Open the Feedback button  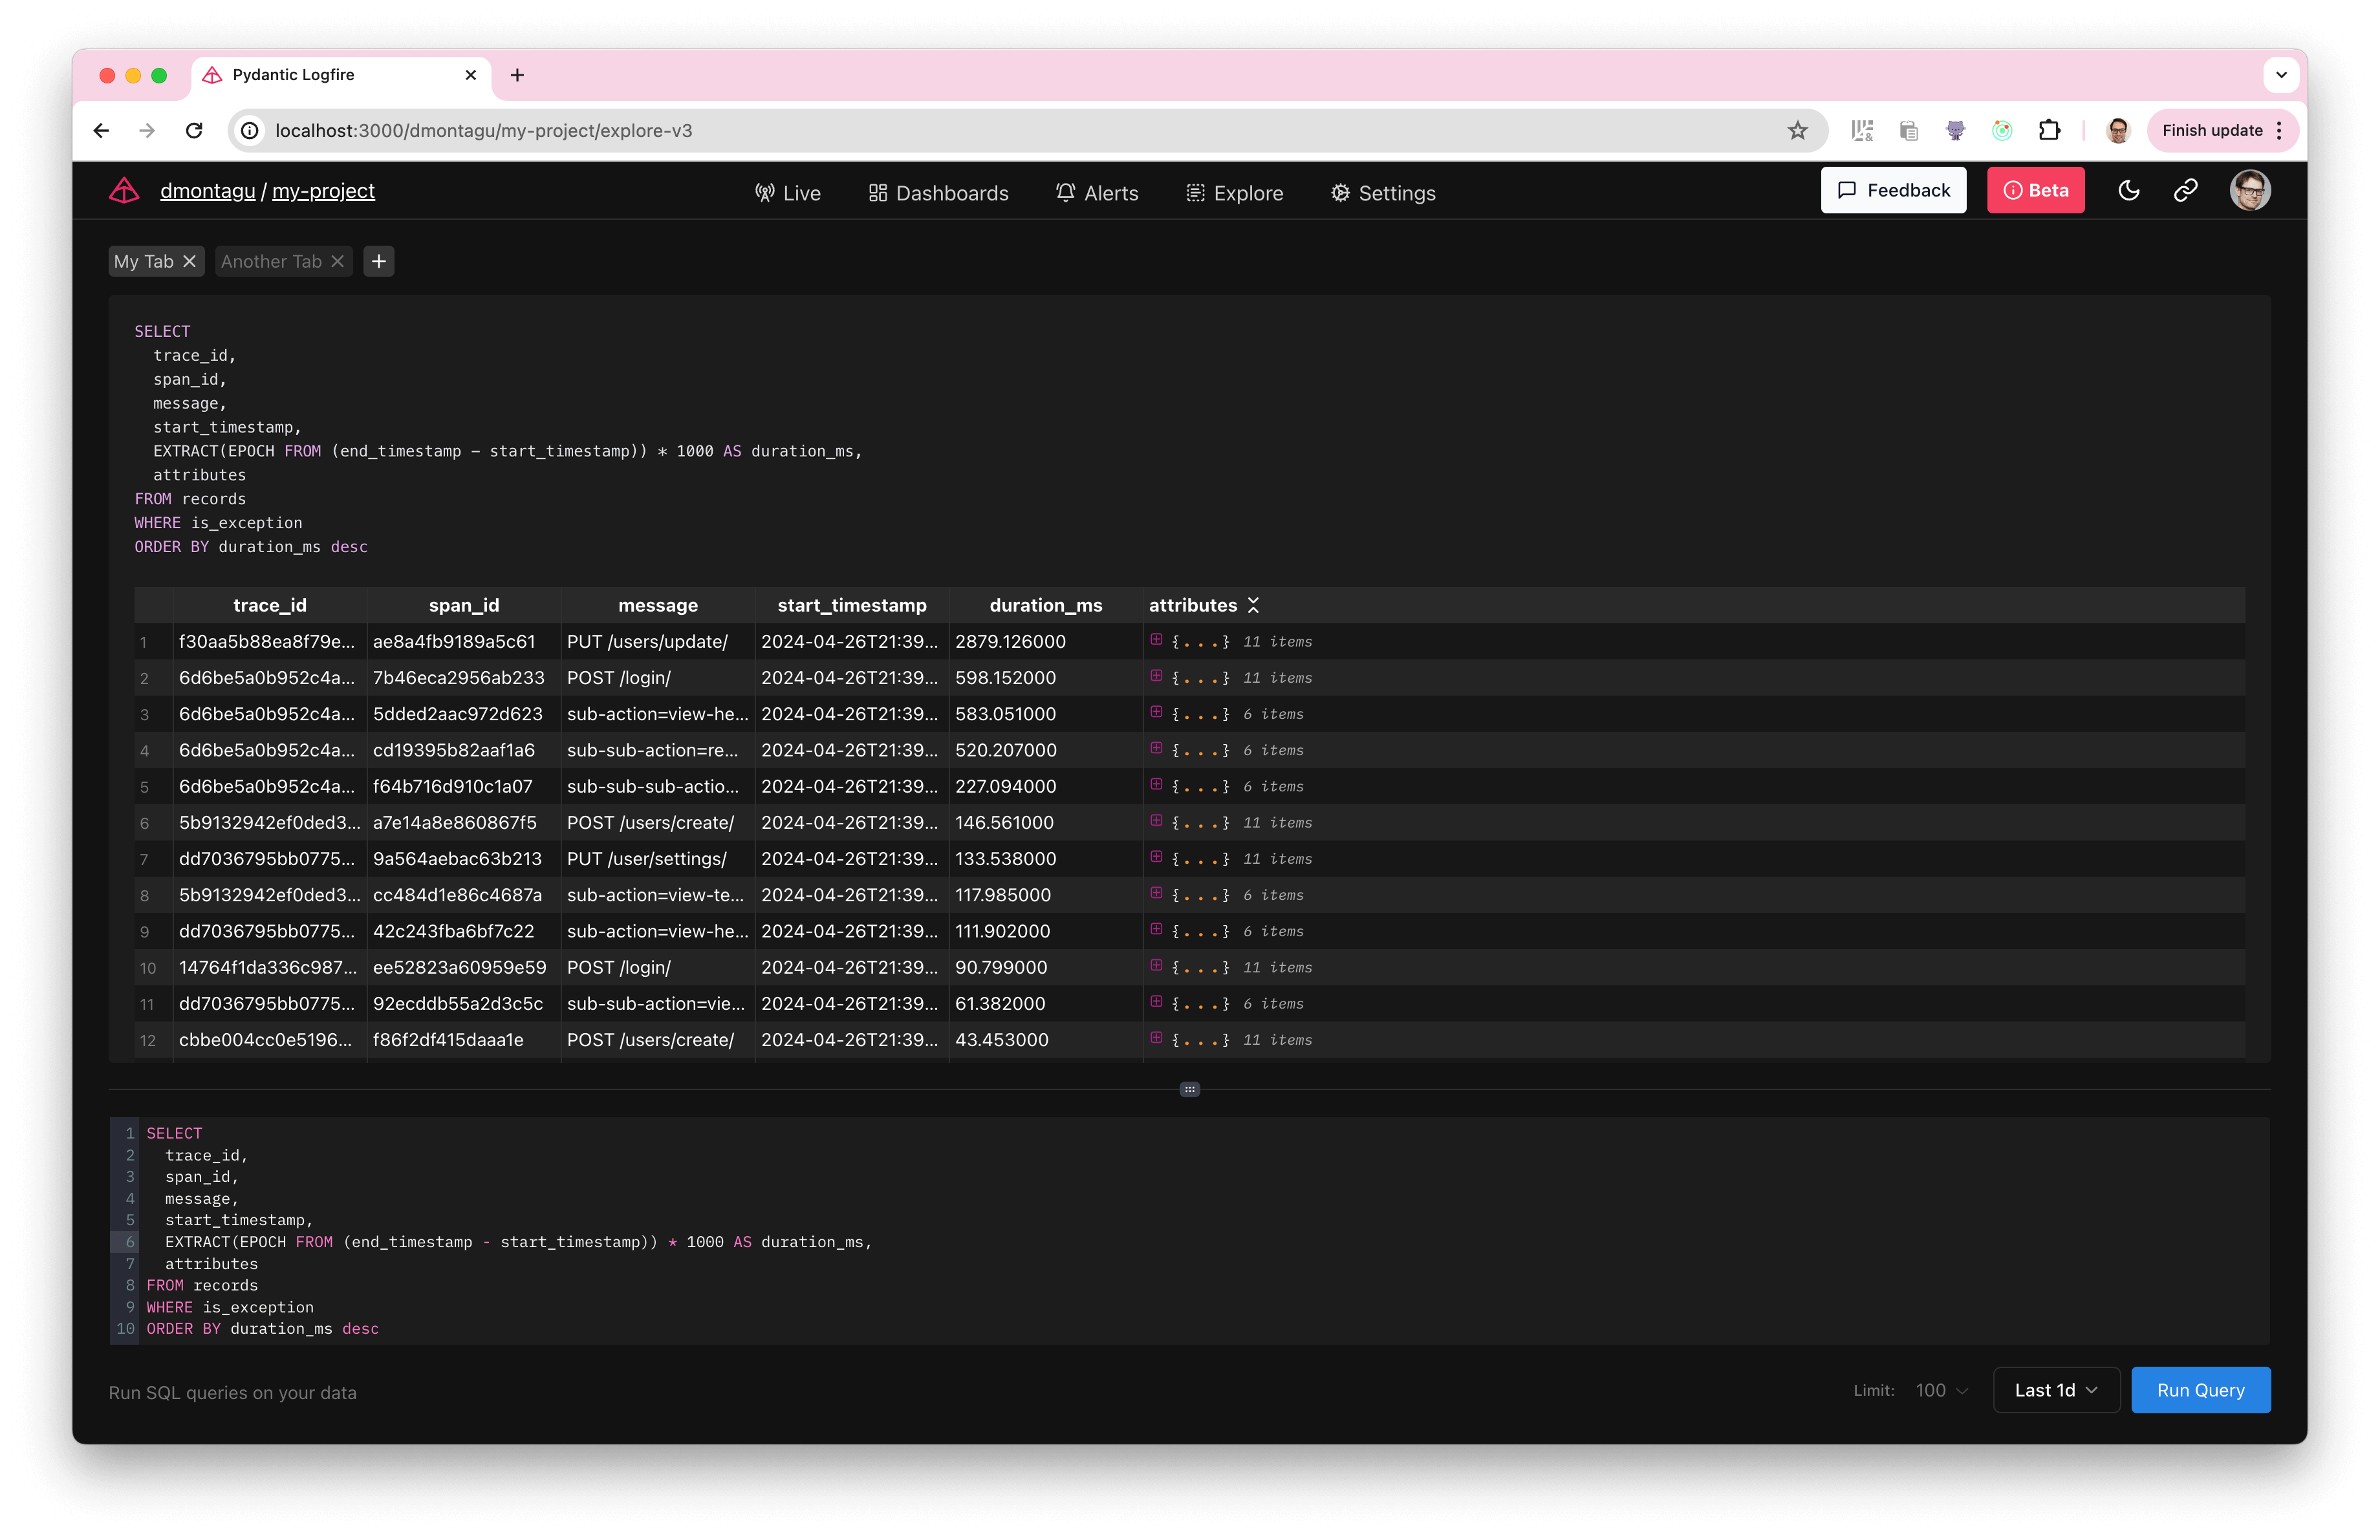(1893, 190)
